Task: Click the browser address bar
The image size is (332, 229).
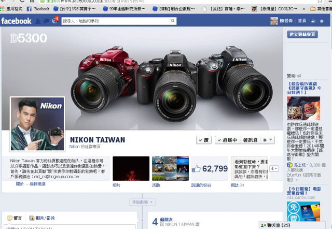Action: 180,1
